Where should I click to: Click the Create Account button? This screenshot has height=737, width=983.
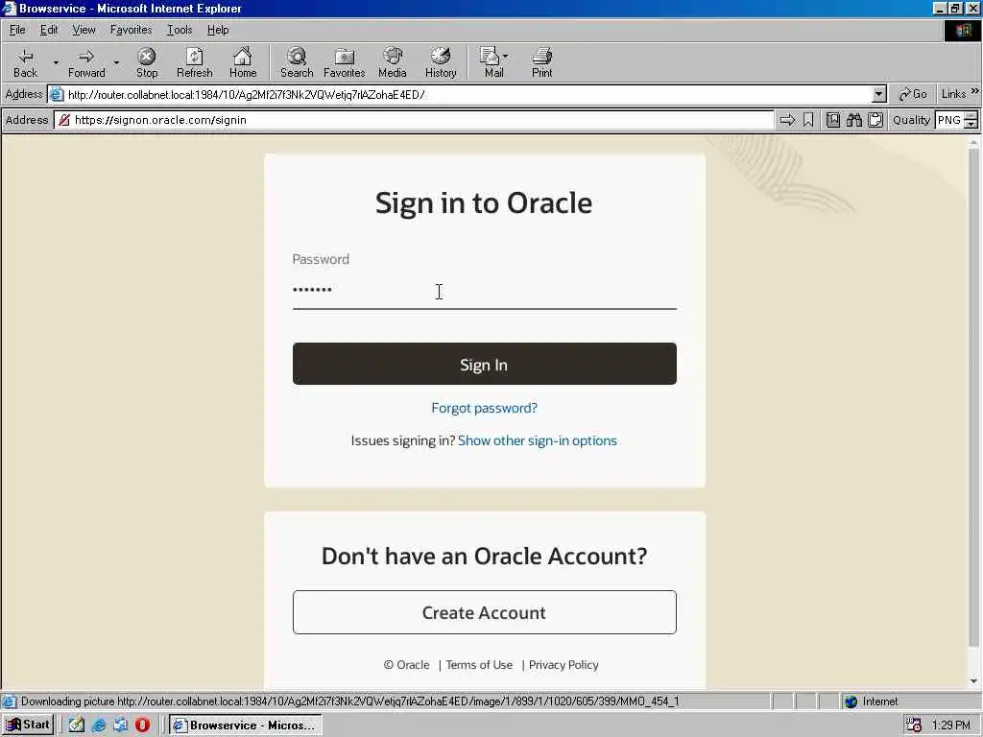pos(484,612)
